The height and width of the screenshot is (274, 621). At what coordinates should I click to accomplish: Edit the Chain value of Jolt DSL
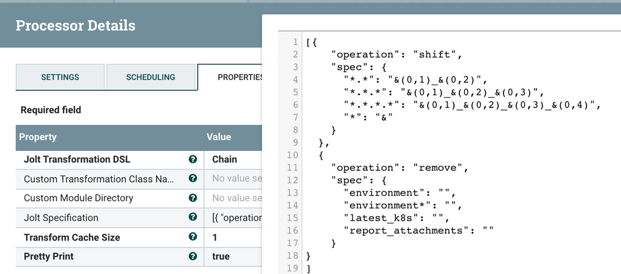(x=224, y=159)
